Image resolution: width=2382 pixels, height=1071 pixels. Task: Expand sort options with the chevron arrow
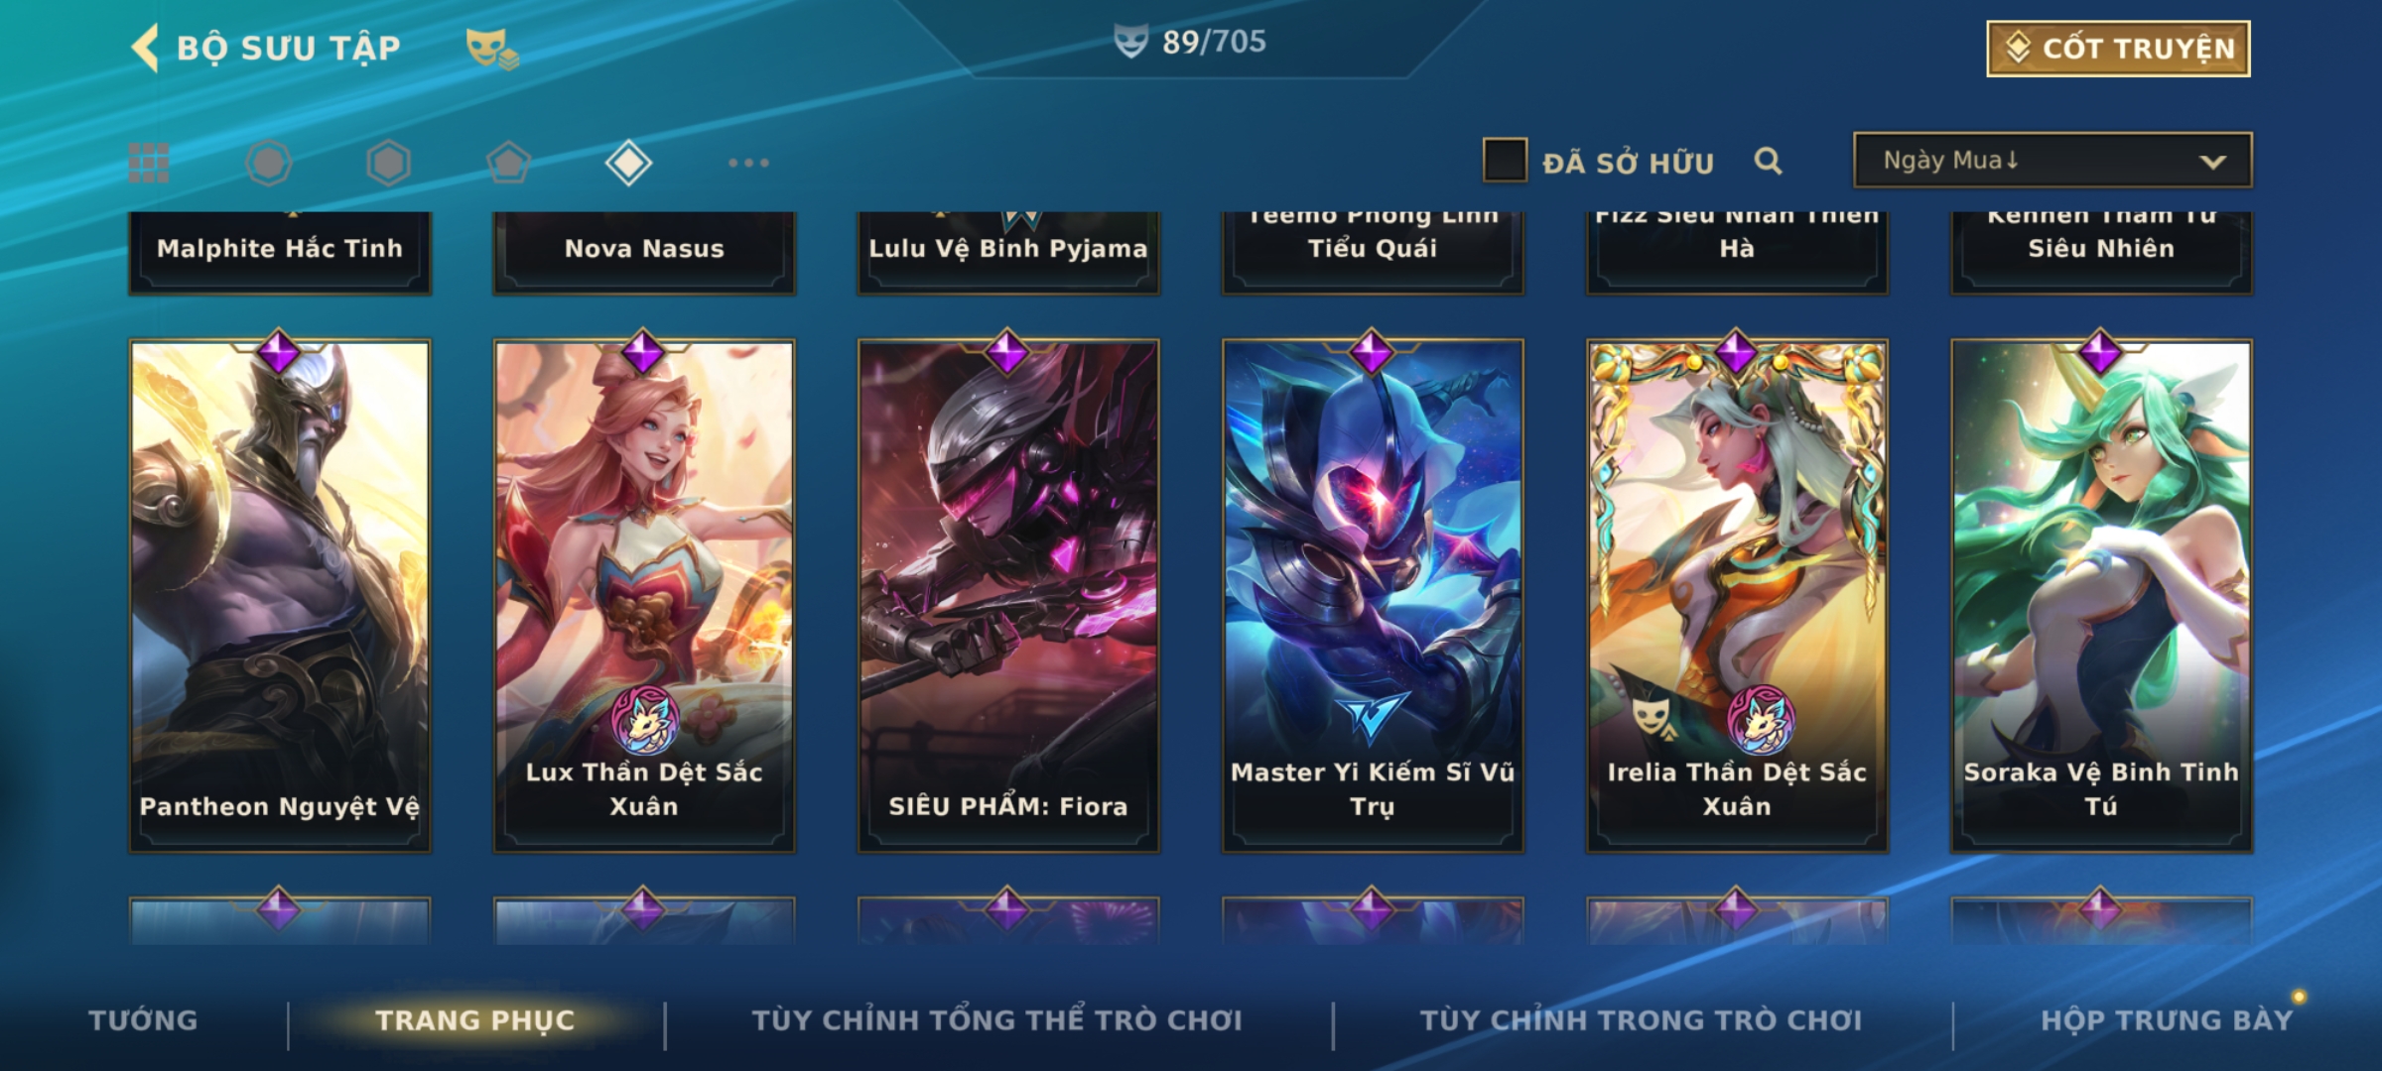pyautogui.click(x=2212, y=162)
